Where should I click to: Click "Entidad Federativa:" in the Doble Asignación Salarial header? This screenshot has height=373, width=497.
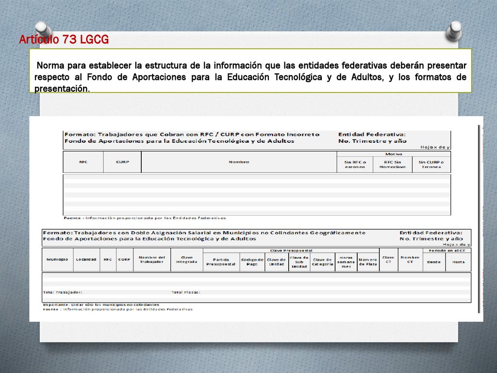(x=431, y=233)
